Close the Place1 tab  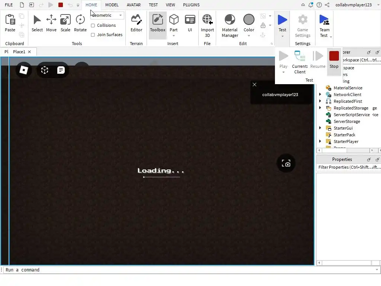click(29, 52)
